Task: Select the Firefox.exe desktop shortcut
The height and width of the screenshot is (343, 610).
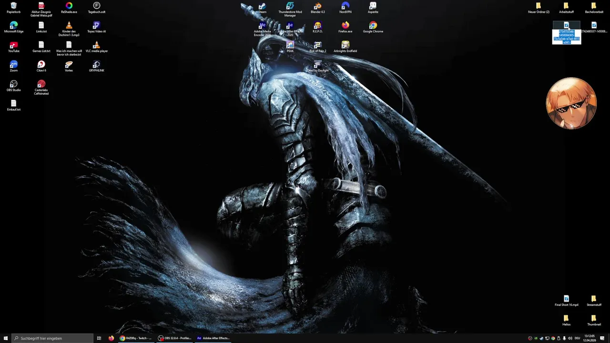Action: click(x=345, y=27)
